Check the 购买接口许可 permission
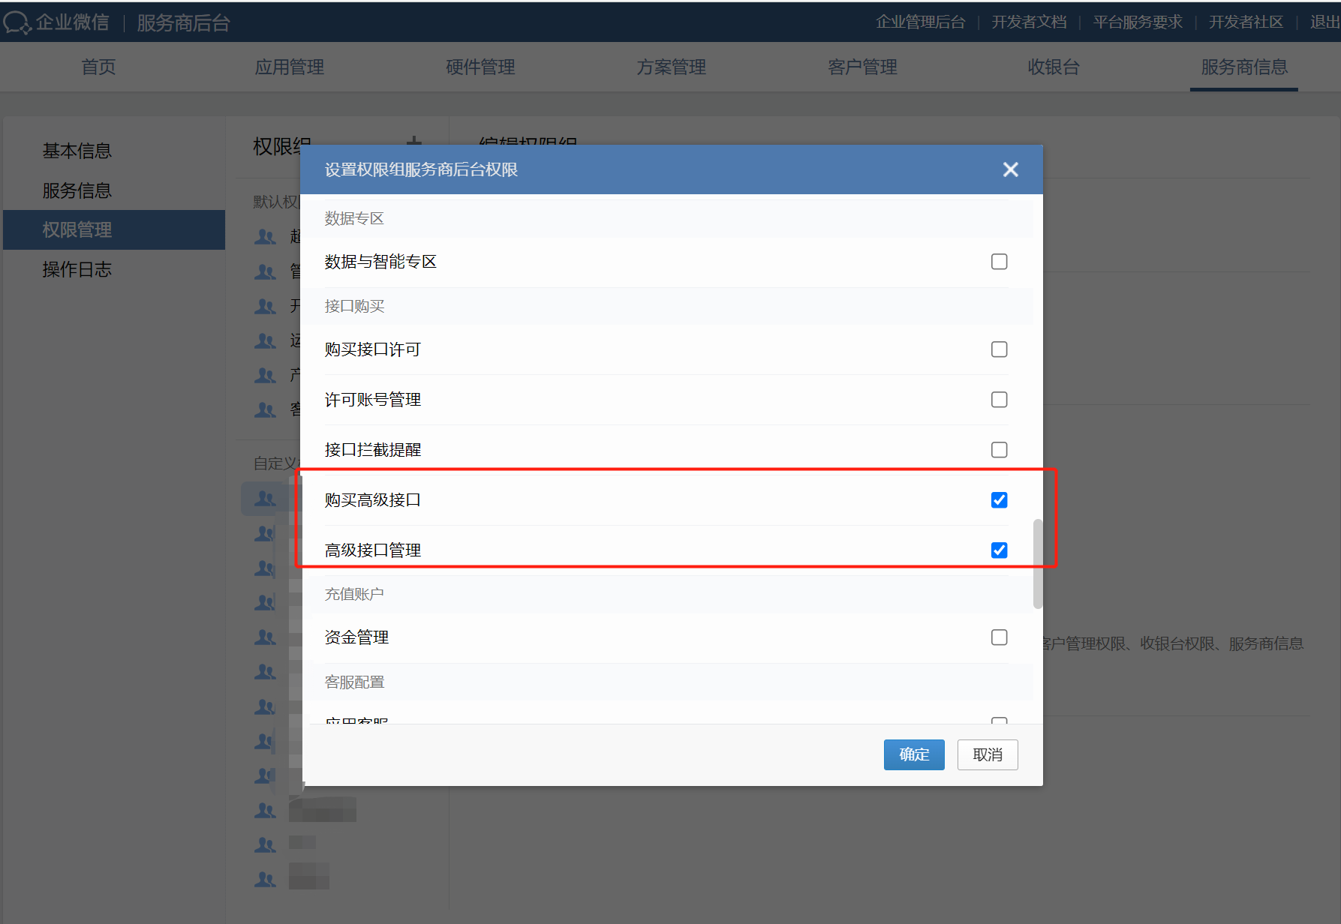 pos(999,349)
